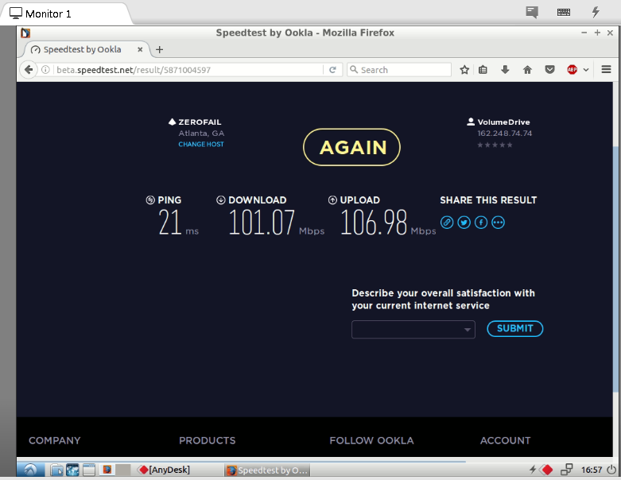The width and height of the screenshot is (621, 480).
Task: Go back using Firefox back arrow
Action: [x=29, y=70]
